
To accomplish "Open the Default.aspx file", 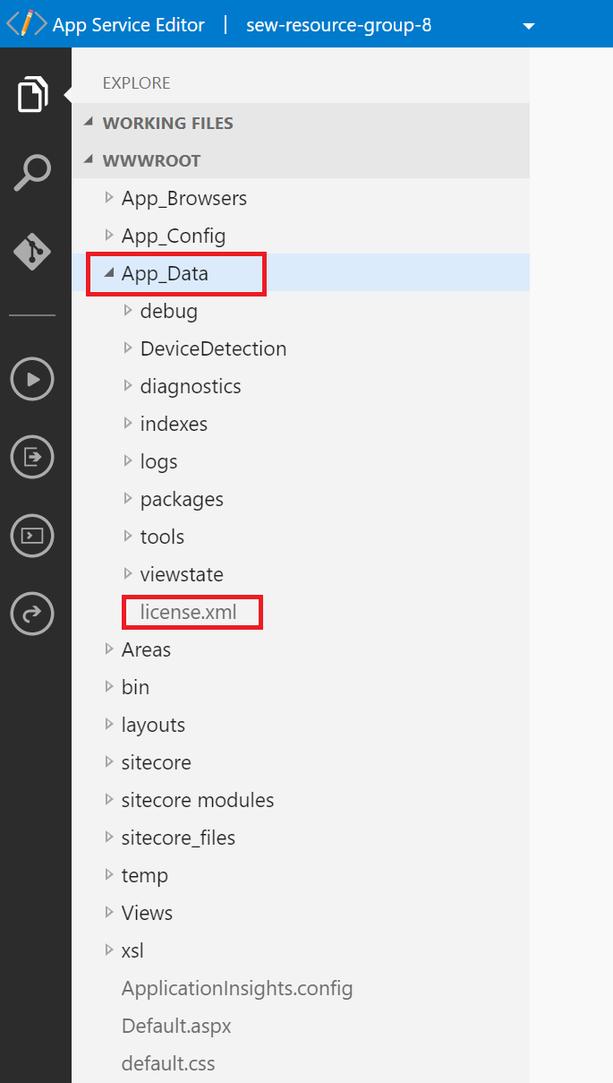I will pyautogui.click(x=176, y=1026).
